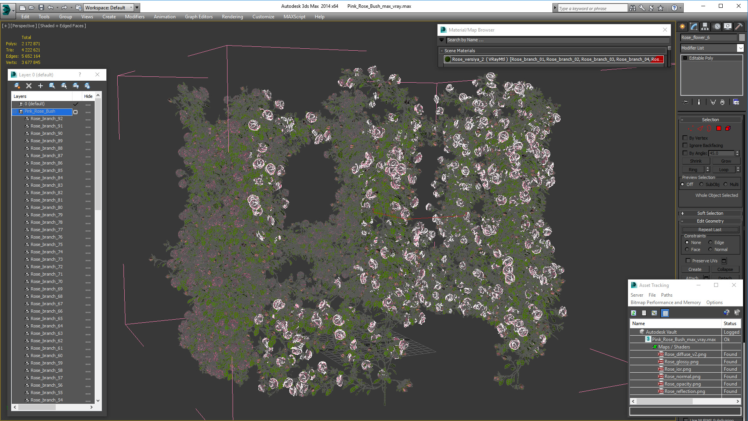
Task: Click the favorites star icon in title bar
Action: coord(661,8)
